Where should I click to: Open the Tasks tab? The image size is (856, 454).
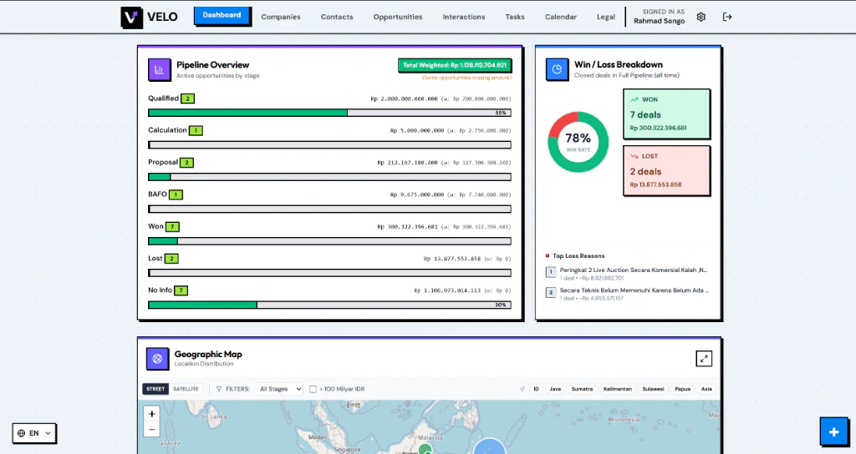[x=515, y=17]
